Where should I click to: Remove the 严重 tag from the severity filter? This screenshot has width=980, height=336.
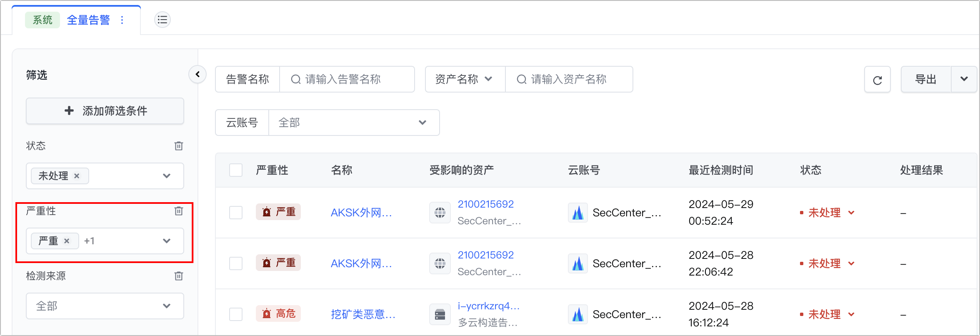(x=67, y=241)
